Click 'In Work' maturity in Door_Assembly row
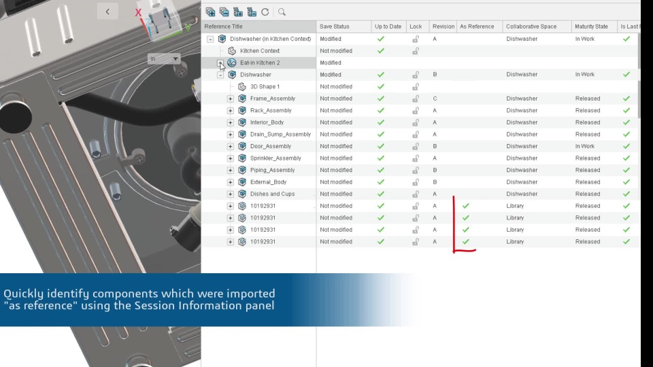This screenshot has width=653, height=367. (x=585, y=147)
